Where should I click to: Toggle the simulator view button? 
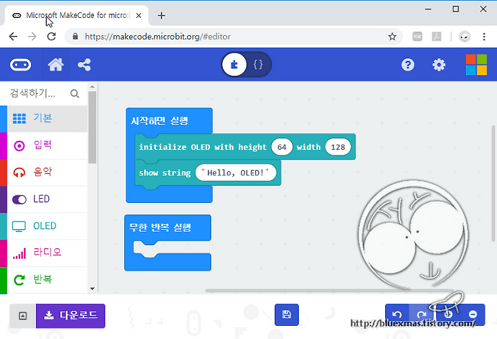pos(23,316)
